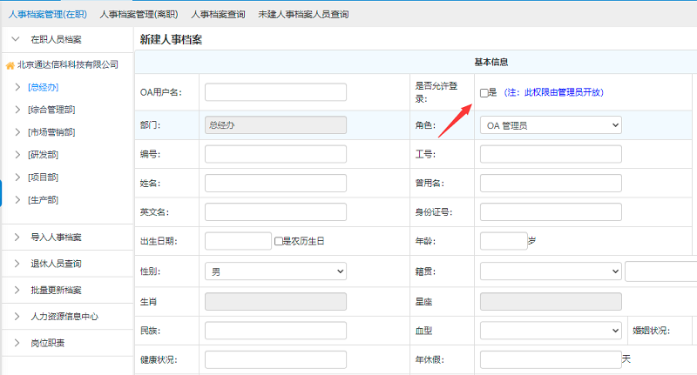697x375 pixels.
Task: Open the 性别 dropdown showing 男
Action: (x=275, y=271)
